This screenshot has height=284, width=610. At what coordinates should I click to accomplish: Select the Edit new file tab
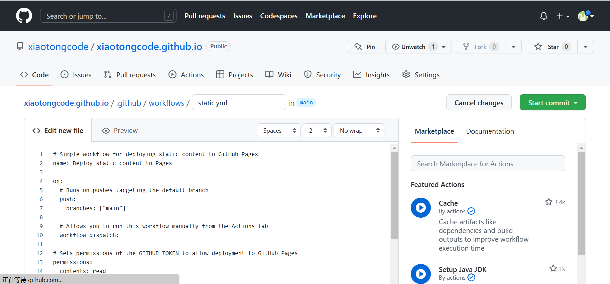58,131
